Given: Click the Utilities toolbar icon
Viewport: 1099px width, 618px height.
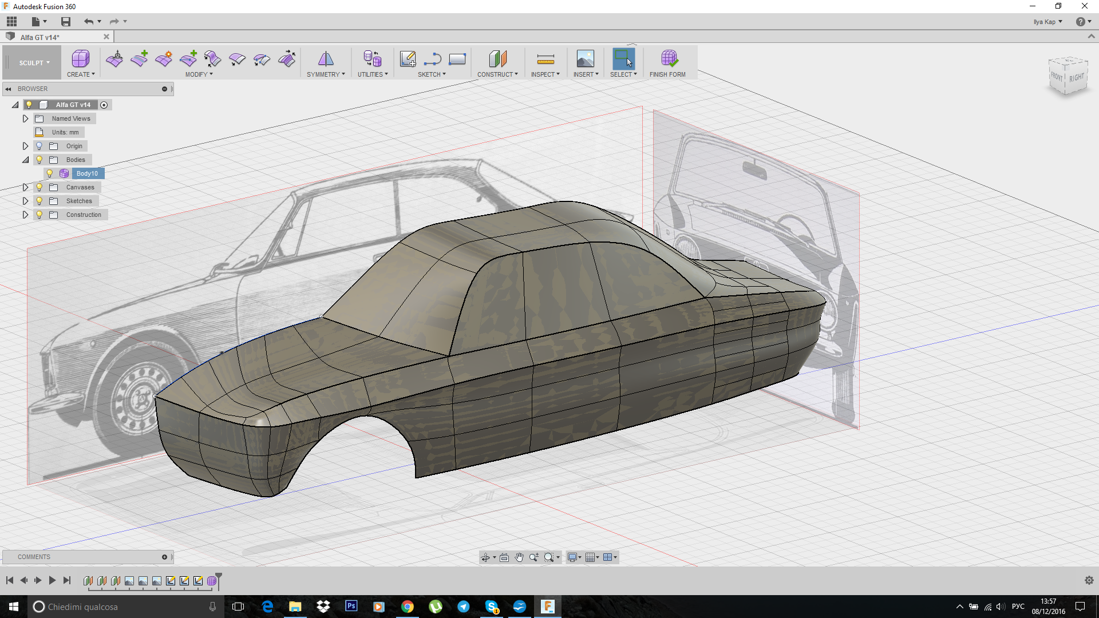Looking at the screenshot, I should pos(373,59).
